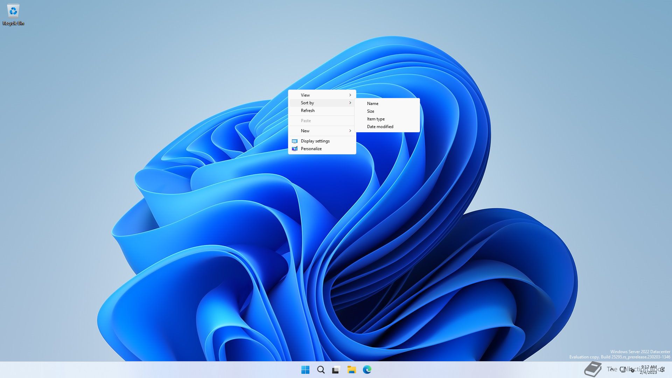This screenshot has width=672, height=378.
Task: Click Refresh in the context menu
Action: [x=308, y=111]
